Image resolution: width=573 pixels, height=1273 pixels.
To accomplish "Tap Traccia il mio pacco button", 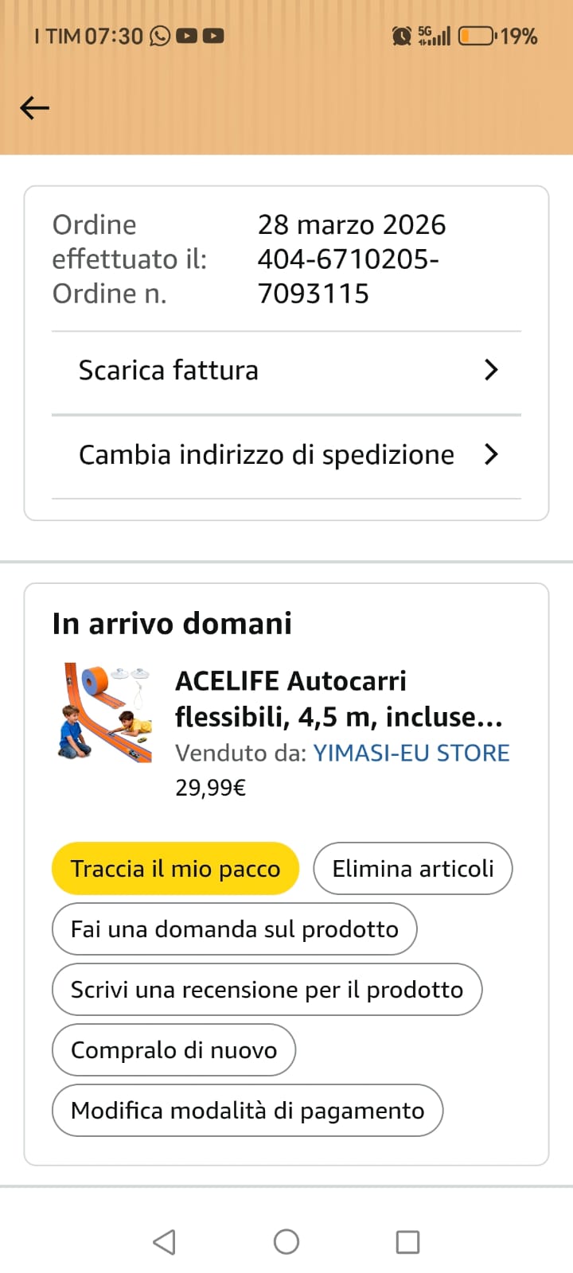I will pyautogui.click(x=175, y=869).
